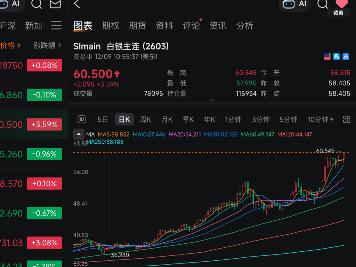
Task: Select the 月K chart period
Action: click(167, 120)
